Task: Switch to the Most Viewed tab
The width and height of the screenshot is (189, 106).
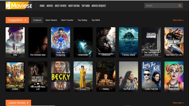Action: [x=51, y=20]
